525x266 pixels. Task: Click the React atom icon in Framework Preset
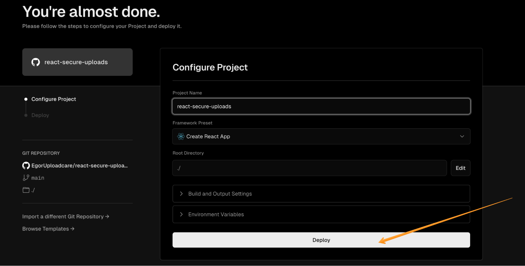181,136
